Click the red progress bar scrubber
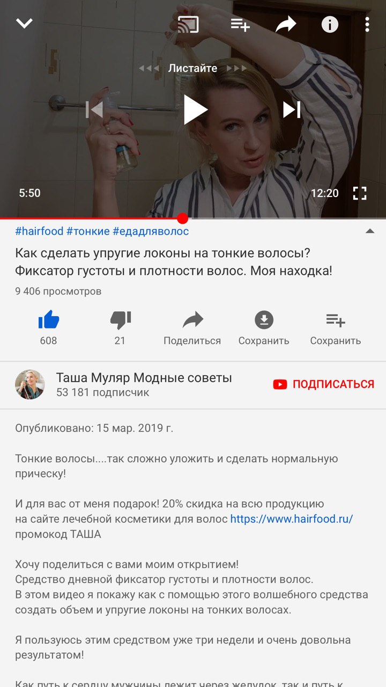 [182, 218]
